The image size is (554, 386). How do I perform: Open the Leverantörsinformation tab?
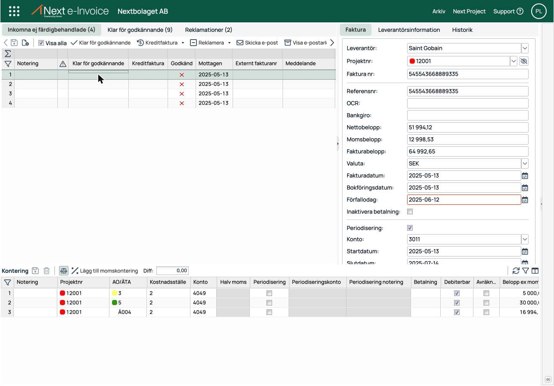click(409, 30)
